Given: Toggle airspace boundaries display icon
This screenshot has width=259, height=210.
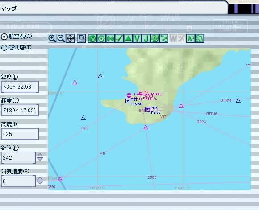Looking at the screenshot, I should click(x=155, y=38).
